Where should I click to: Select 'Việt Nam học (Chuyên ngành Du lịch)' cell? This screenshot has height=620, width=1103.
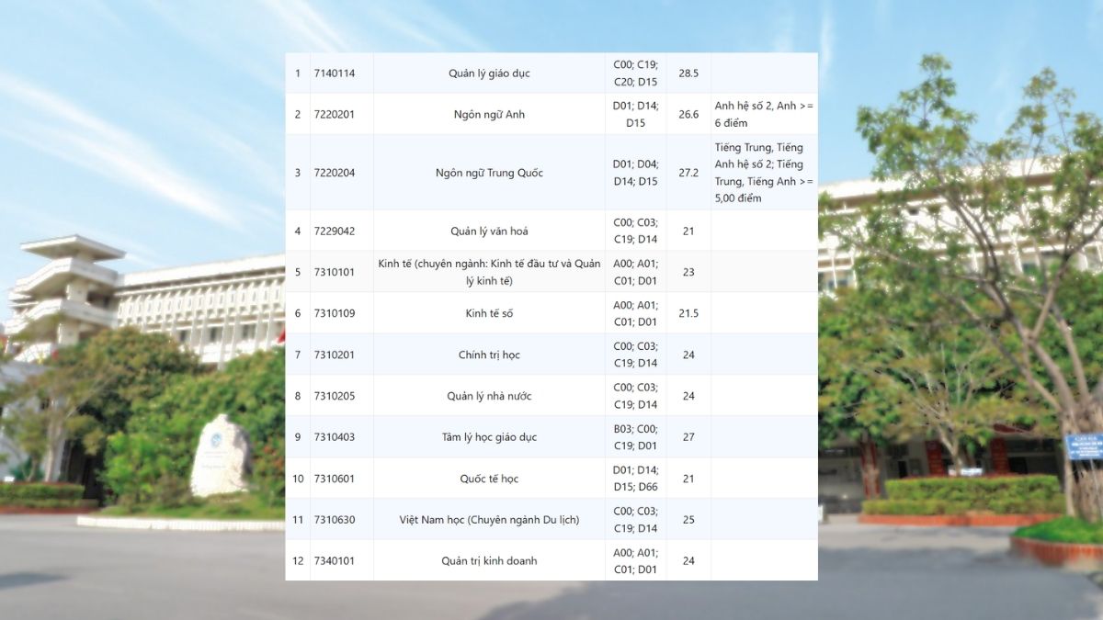[489, 520]
